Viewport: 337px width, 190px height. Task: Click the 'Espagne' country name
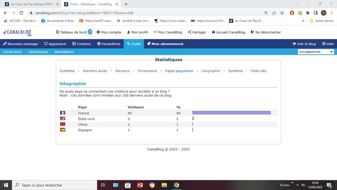(85, 130)
